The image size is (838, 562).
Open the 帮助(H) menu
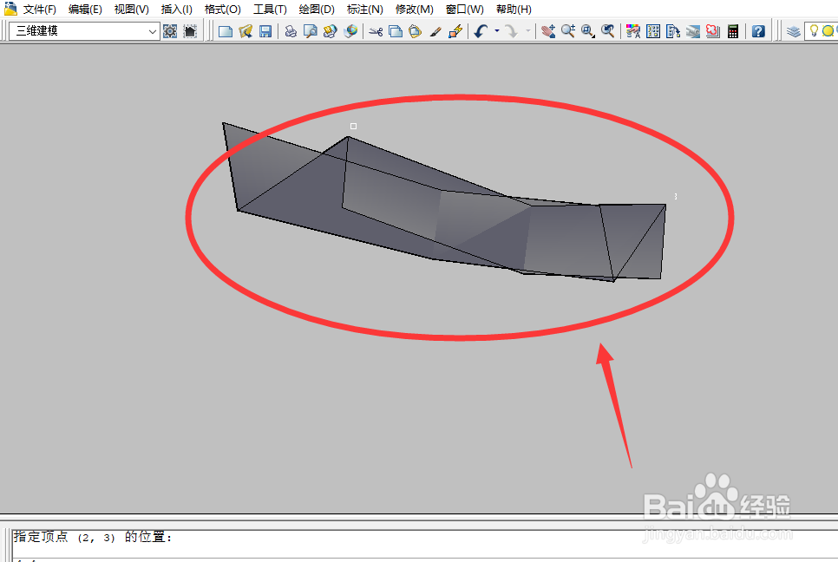[514, 9]
